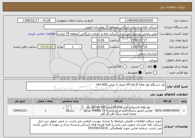
Task: Click the product name cell نوار نقاله لاستیکی
Action: (x=119, y=110)
